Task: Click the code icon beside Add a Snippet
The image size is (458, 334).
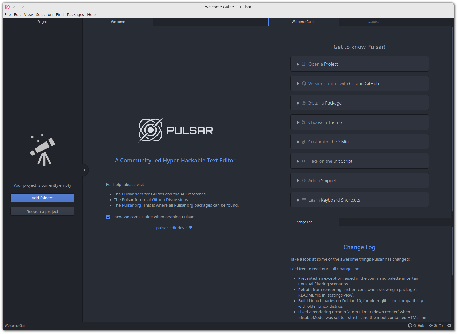Action: click(304, 181)
